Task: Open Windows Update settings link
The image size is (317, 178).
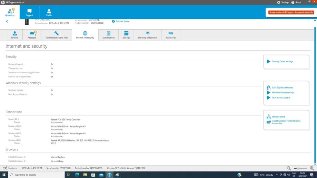Action: pyautogui.click(x=280, y=92)
